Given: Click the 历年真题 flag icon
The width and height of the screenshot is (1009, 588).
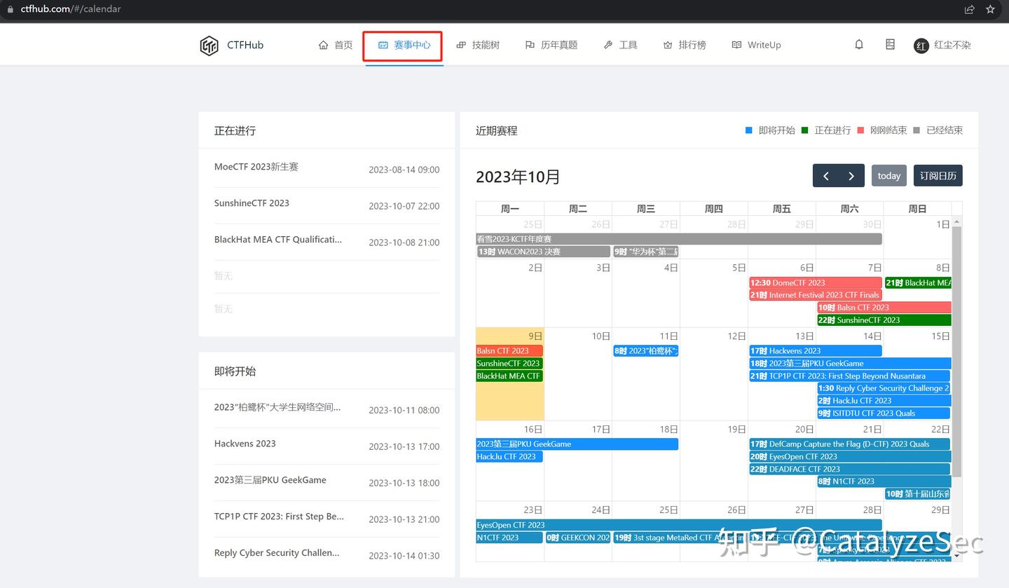Looking at the screenshot, I should [x=530, y=44].
